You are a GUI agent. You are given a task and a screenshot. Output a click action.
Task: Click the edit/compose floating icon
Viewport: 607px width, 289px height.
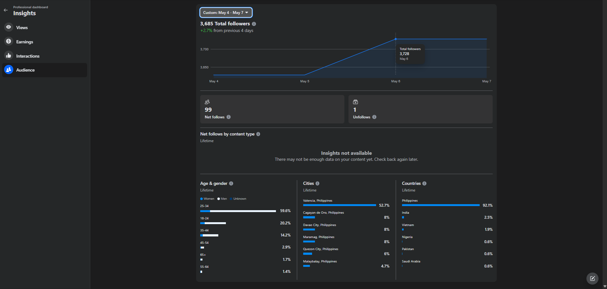(592, 279)
